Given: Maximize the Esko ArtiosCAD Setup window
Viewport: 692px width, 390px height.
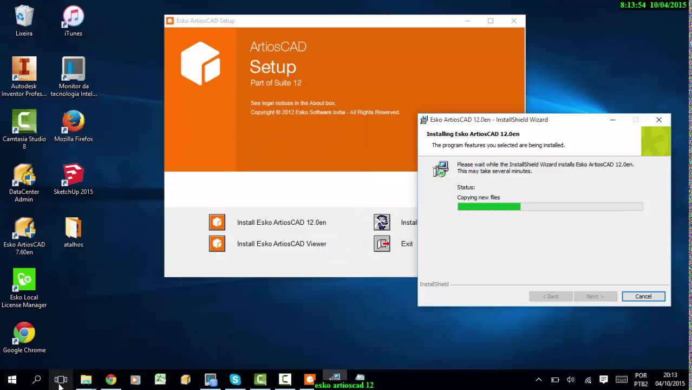Looking at the screenshot, I should pos(491,21).
